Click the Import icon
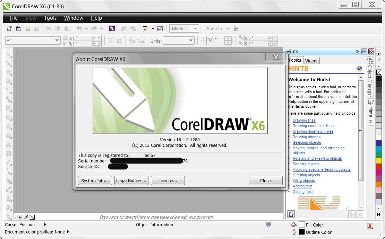The image size is (385, 239). [124, 28]
